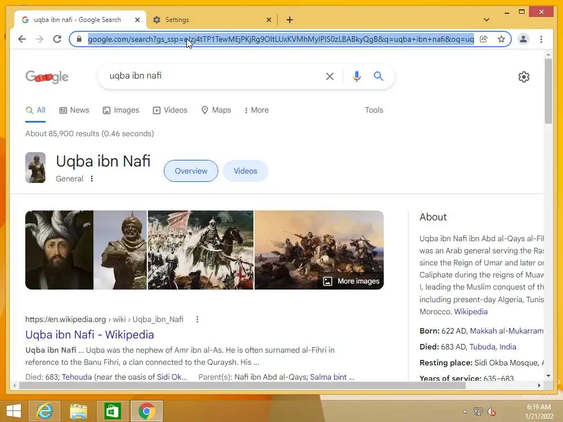Screen dimensions: 563x422
Task: Reload the page with the refresh icon
Action: (57, 39)
